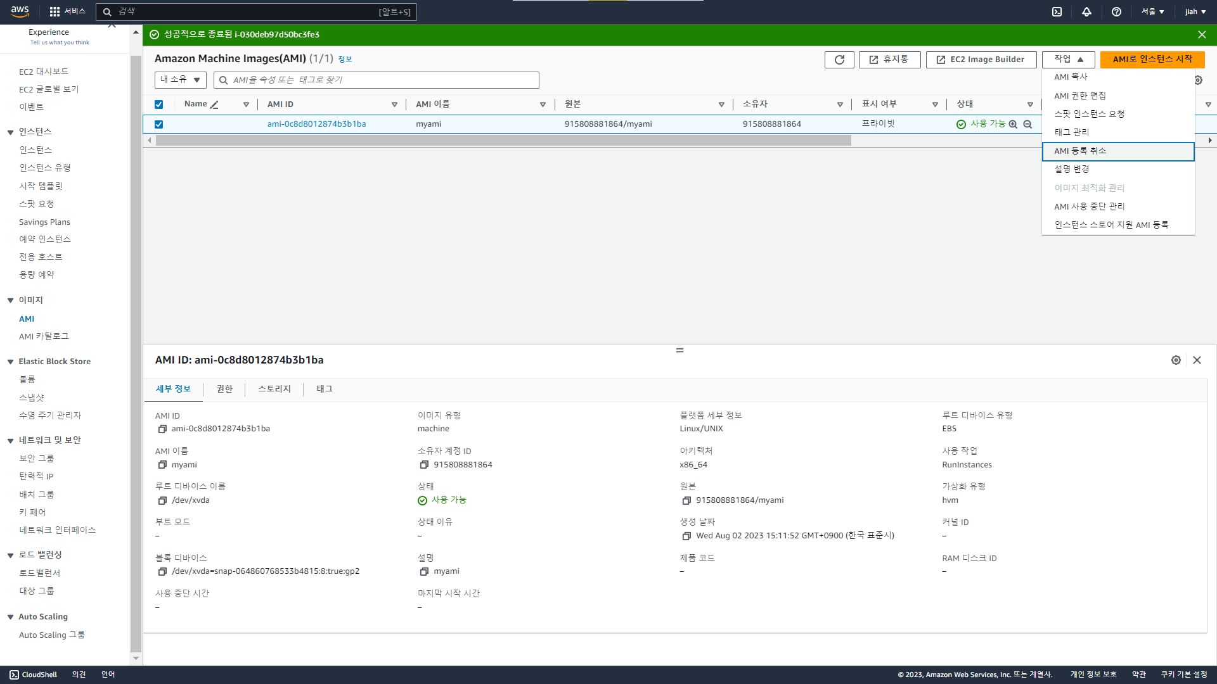Click the refresh AMI list button
This screenshot has width=1217, height=684.
coord(839,60)
